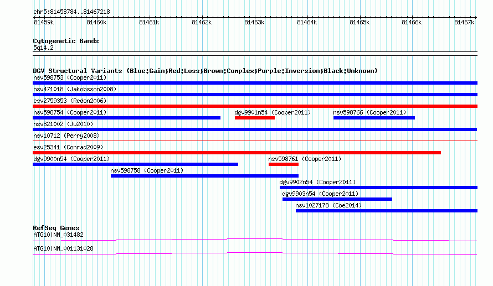Select the blue nsv598766 gain bar

pyautogui.click(x=374, y=118)
